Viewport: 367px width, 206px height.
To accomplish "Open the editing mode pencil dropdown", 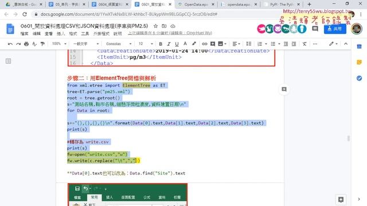I will (333, 44).
